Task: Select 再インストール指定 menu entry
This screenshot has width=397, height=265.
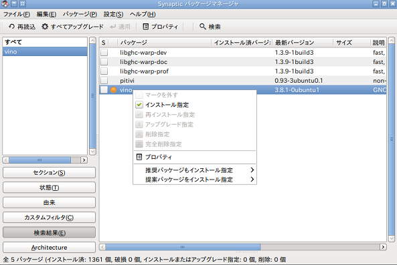Action: pyautogui.click(x=194, y=115)
